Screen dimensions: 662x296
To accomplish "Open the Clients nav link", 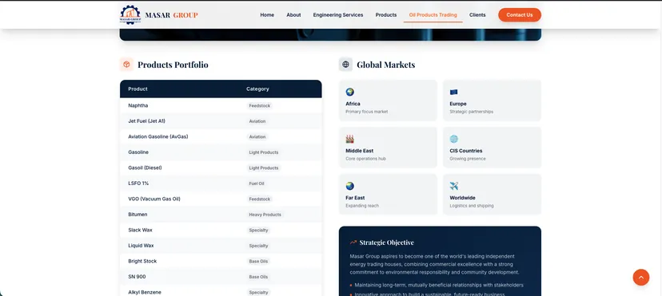I will click(x=477, y=14).
